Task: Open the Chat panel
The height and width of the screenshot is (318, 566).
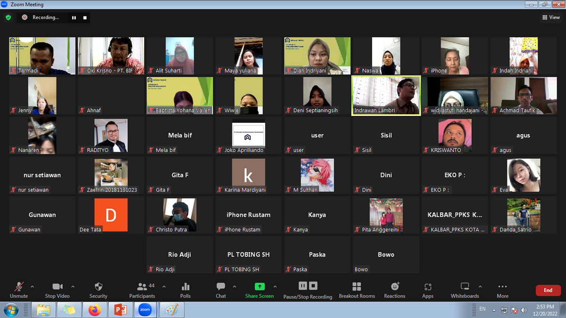Action: pyautogui.click(x=221, y=290)
